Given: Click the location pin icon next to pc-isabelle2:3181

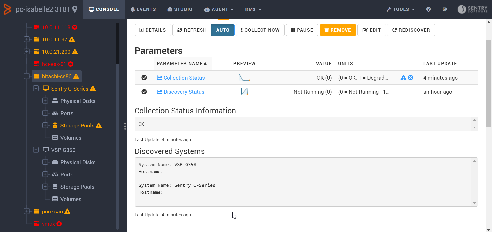Looking at the screenshot, I should click(75, 9).
